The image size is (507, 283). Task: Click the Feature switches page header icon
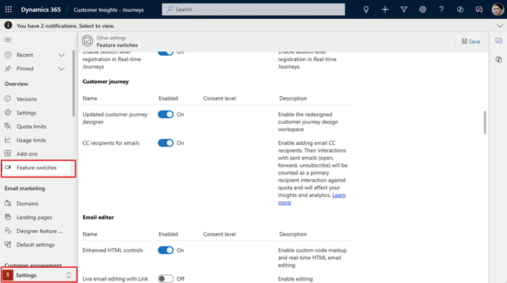(87, 41)
